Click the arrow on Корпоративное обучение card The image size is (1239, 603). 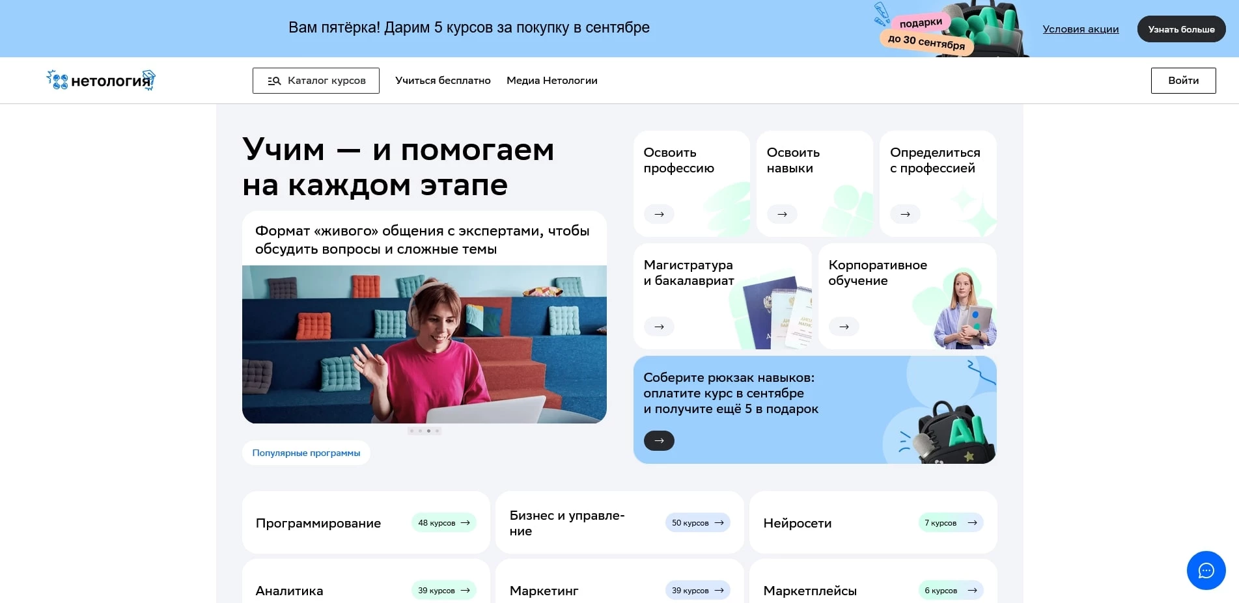click(x=843, y=327)
